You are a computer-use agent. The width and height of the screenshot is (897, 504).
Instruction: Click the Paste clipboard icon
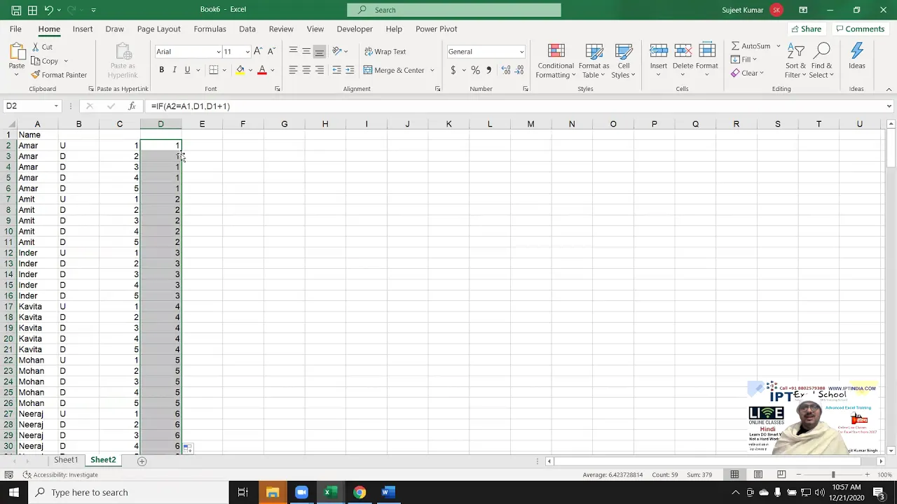(17, 52)
